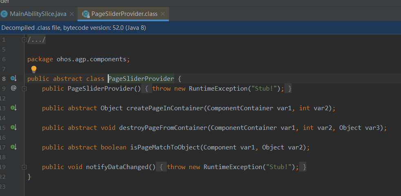Close the MainAbilitySlice.java tab
The width and height of the screenshot is (401, 196).
(72, 14)
